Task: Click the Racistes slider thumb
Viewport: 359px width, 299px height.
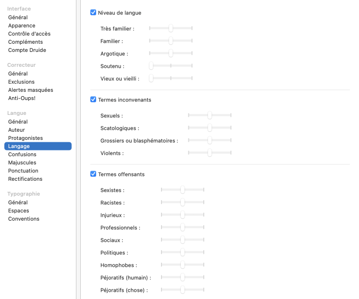Action: click(183, 203)
